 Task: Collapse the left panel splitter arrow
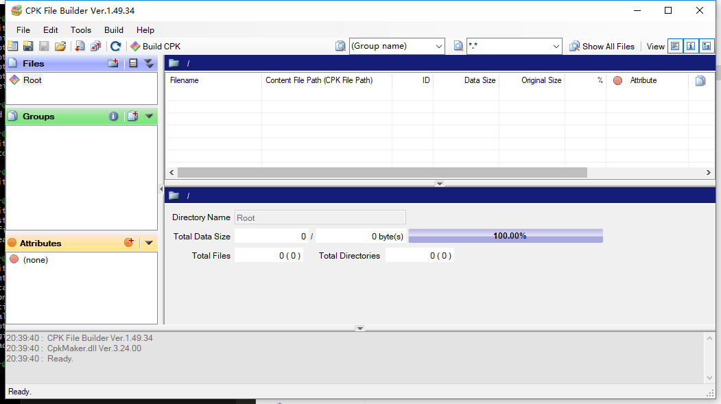pyautogui.click(x=161, y=189)
